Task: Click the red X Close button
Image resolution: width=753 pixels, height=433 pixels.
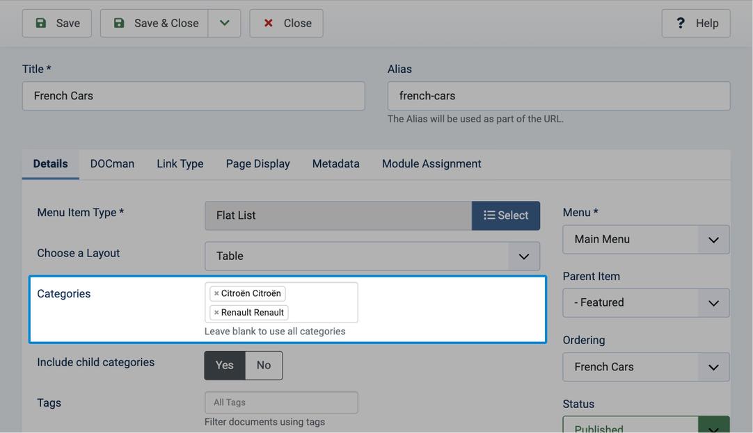Action: [286, 23]
